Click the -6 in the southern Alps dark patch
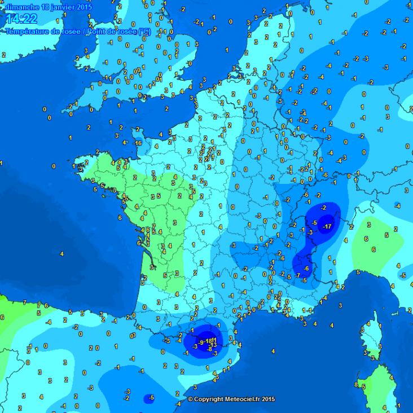The height and width of the screenshot is (413, 413). 306,268
